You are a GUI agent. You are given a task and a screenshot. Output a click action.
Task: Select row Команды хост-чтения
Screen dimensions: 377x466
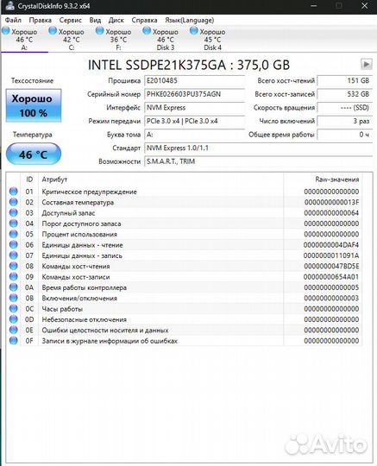point(185,267)
